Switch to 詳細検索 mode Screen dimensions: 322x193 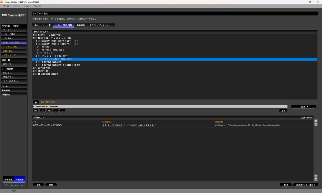[19, 180]
